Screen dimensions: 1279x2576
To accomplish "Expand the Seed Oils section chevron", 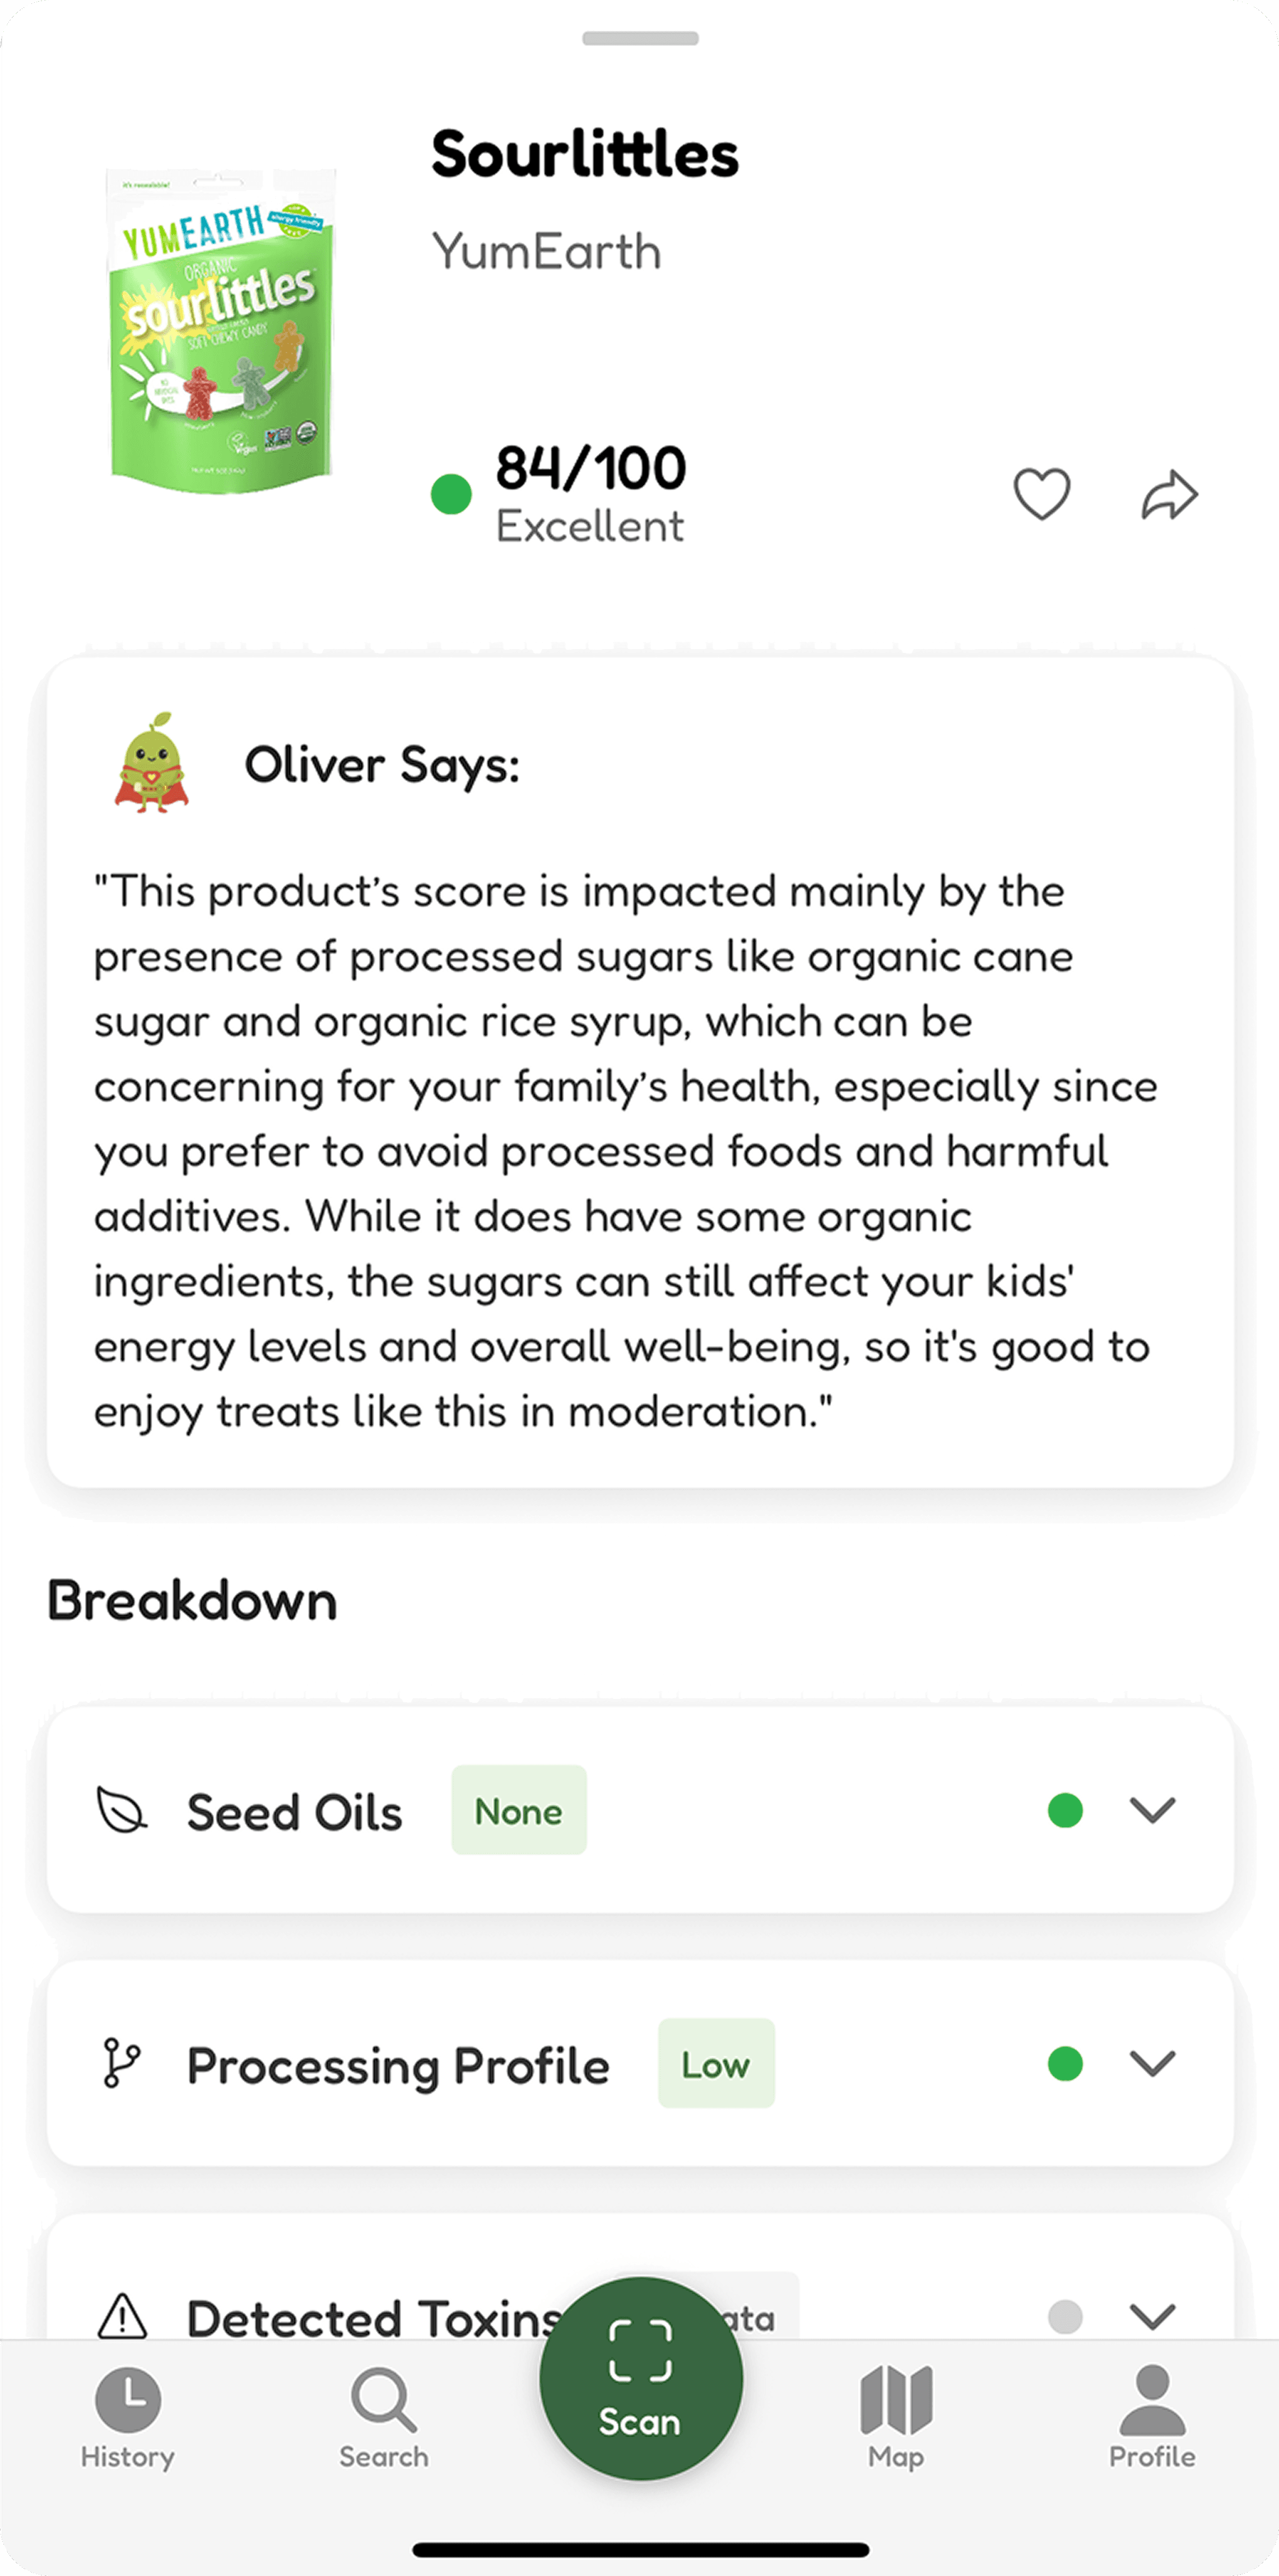I will (1152, 1810).
